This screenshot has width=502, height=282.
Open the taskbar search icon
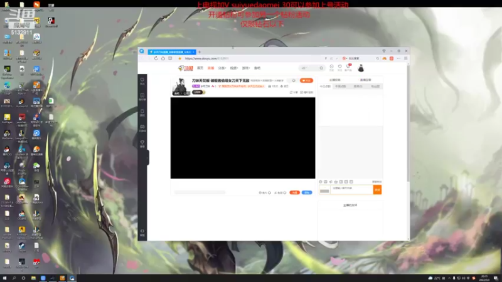click(14, 278)
